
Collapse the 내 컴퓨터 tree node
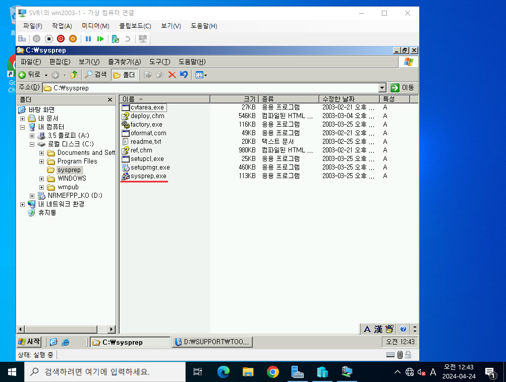pos(22,127)
